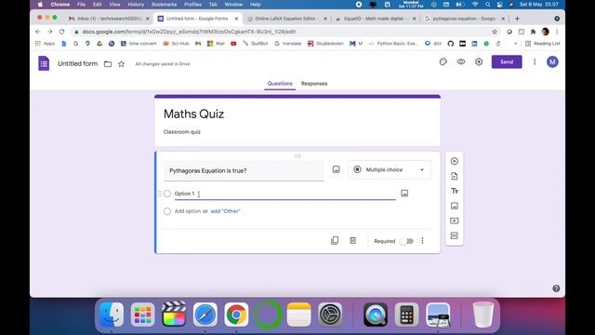Viewport: 595px width, 335px height.
Task: Click add "Other" link
Action: pyautogui.click(x=225, y=211)
